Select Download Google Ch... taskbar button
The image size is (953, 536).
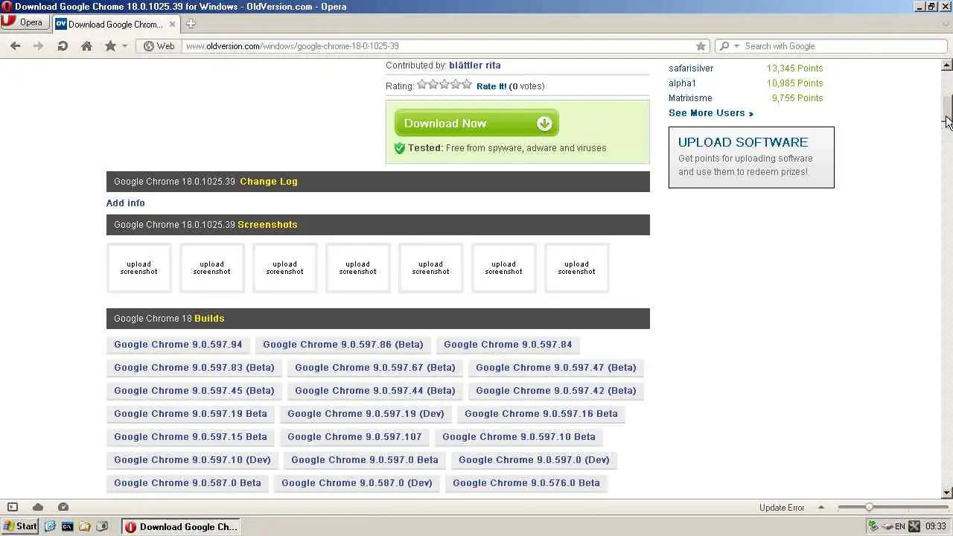coord(181,527)
